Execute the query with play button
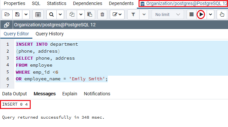Viewport: 228px width, 127px height. 201,15
